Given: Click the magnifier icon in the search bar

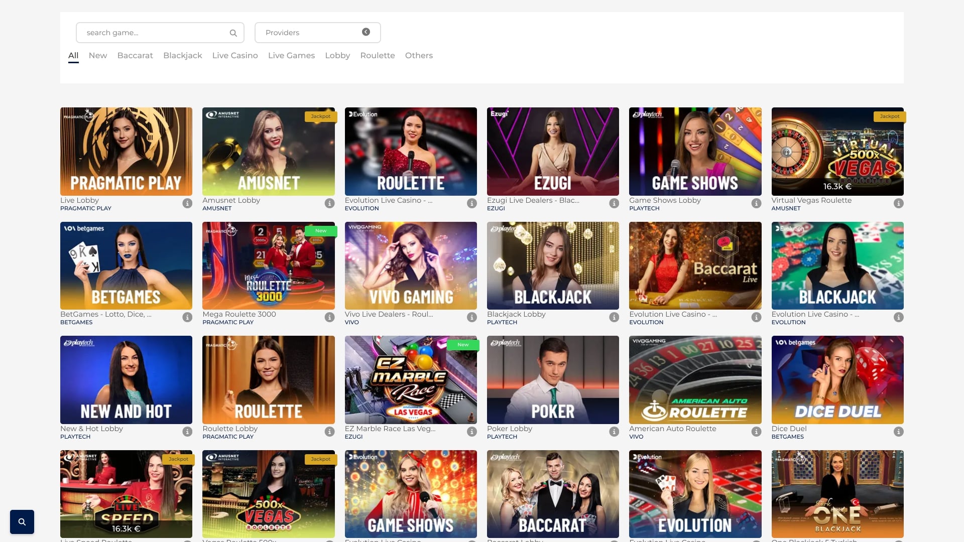Looking at the screenshot, I should [233, 32].
